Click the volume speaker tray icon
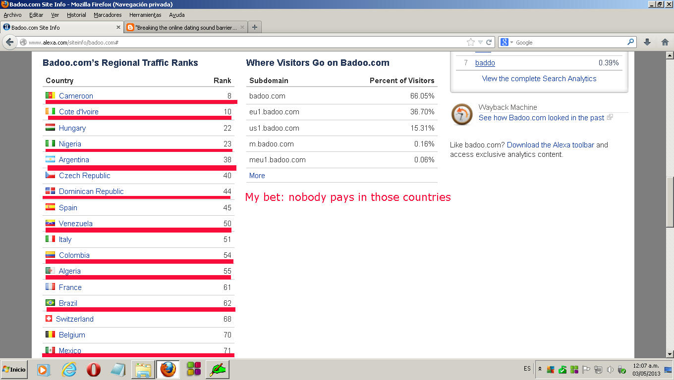The height and width of the screenshot is (380, 674). click(x=610, y=370)
